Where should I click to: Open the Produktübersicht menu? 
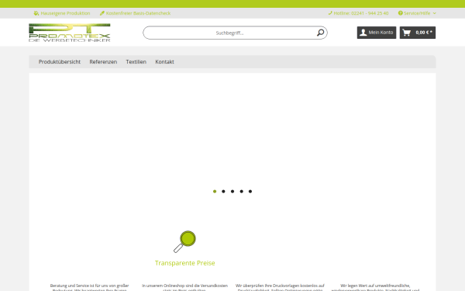coord(60,62)
